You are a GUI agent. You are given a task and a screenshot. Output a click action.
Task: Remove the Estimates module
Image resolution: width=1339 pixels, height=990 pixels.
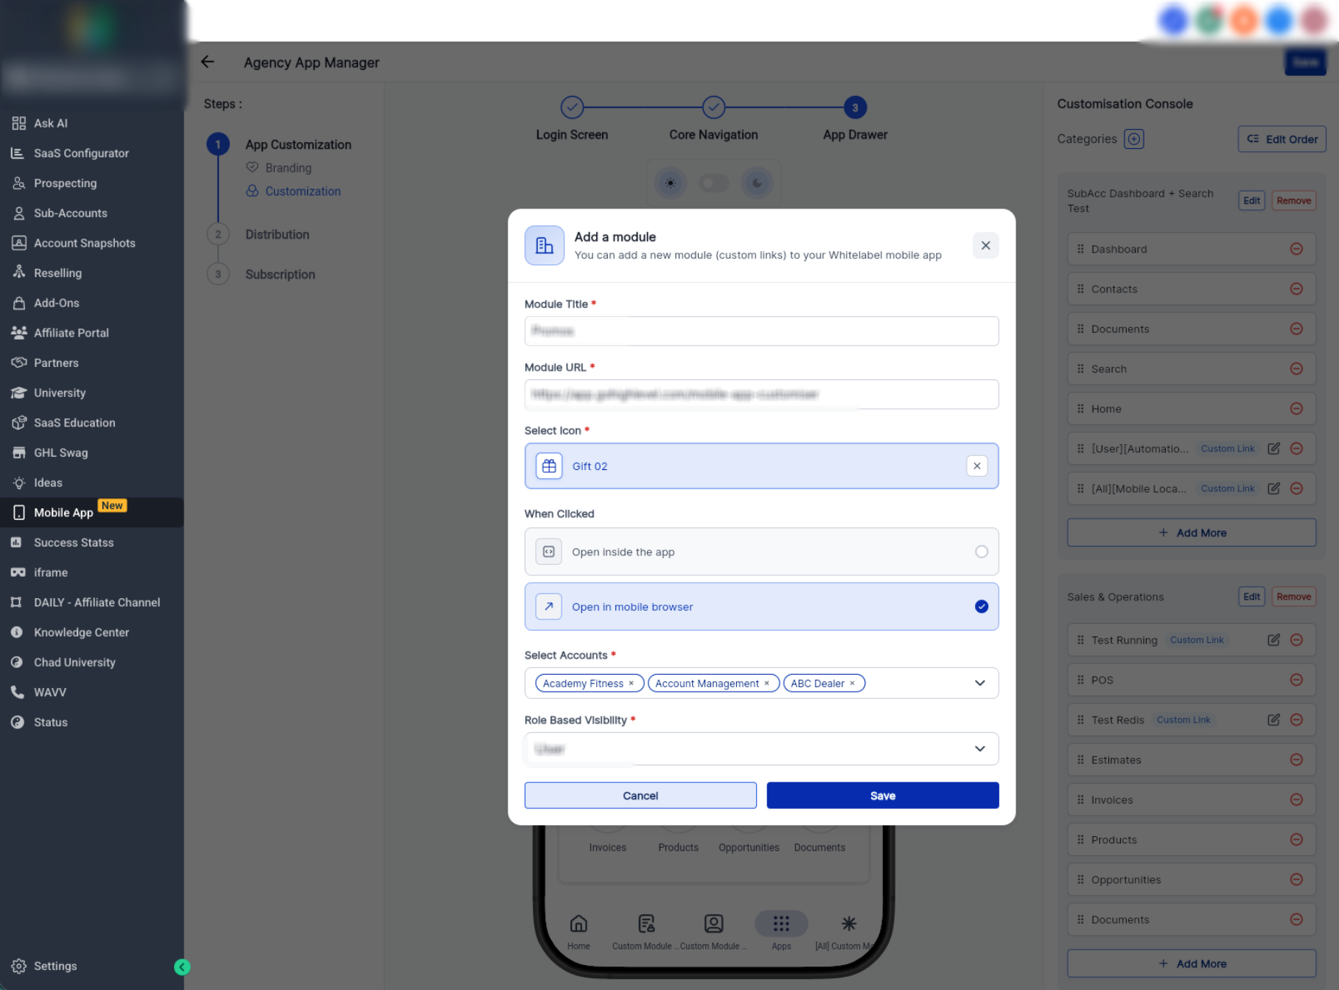click(x=1296, y=759)
